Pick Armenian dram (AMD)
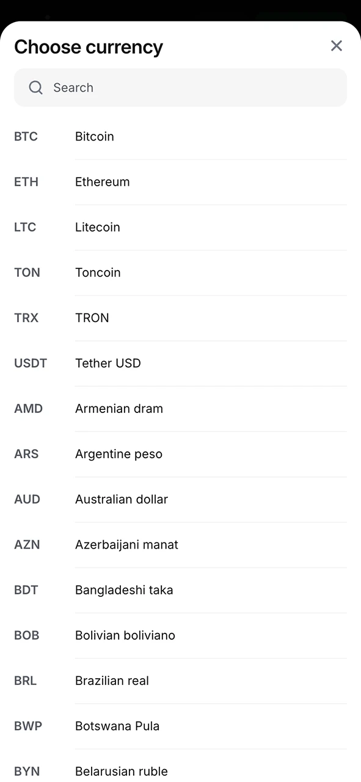The width and height of the screenshot is (361, 782). pos(180,409)
